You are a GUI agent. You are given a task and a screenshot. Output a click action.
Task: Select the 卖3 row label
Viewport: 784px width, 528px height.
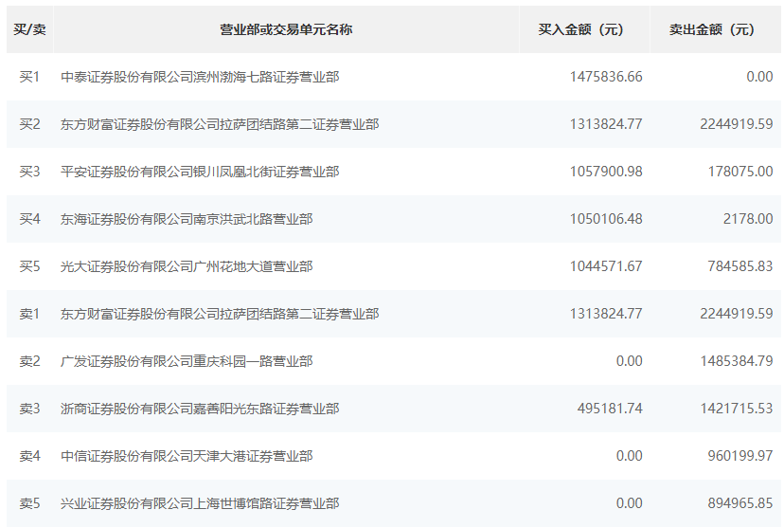pyautogui.click(x=29, y=409)
